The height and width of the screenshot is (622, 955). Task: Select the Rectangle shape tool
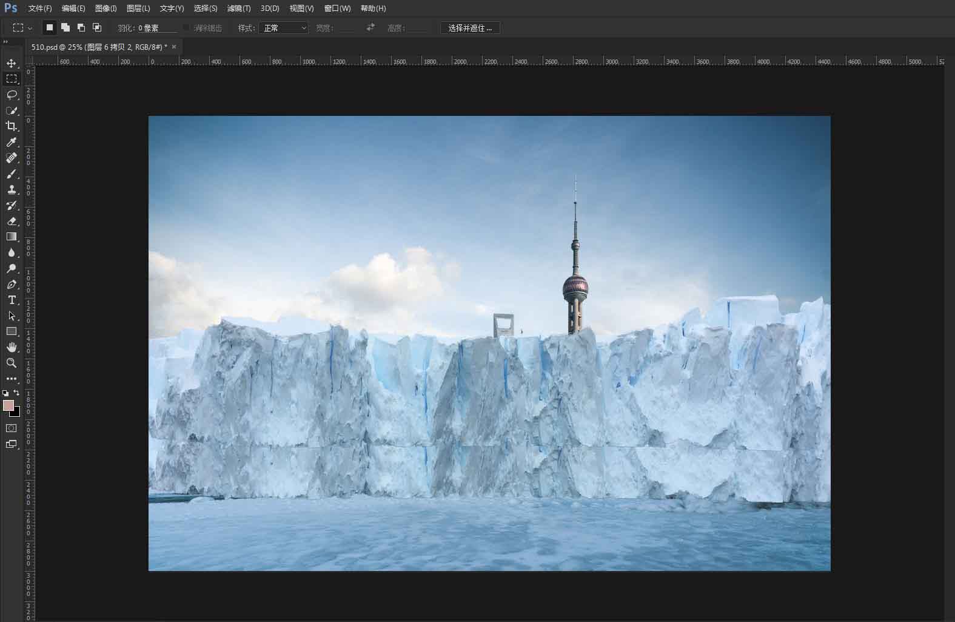[12, 331]
